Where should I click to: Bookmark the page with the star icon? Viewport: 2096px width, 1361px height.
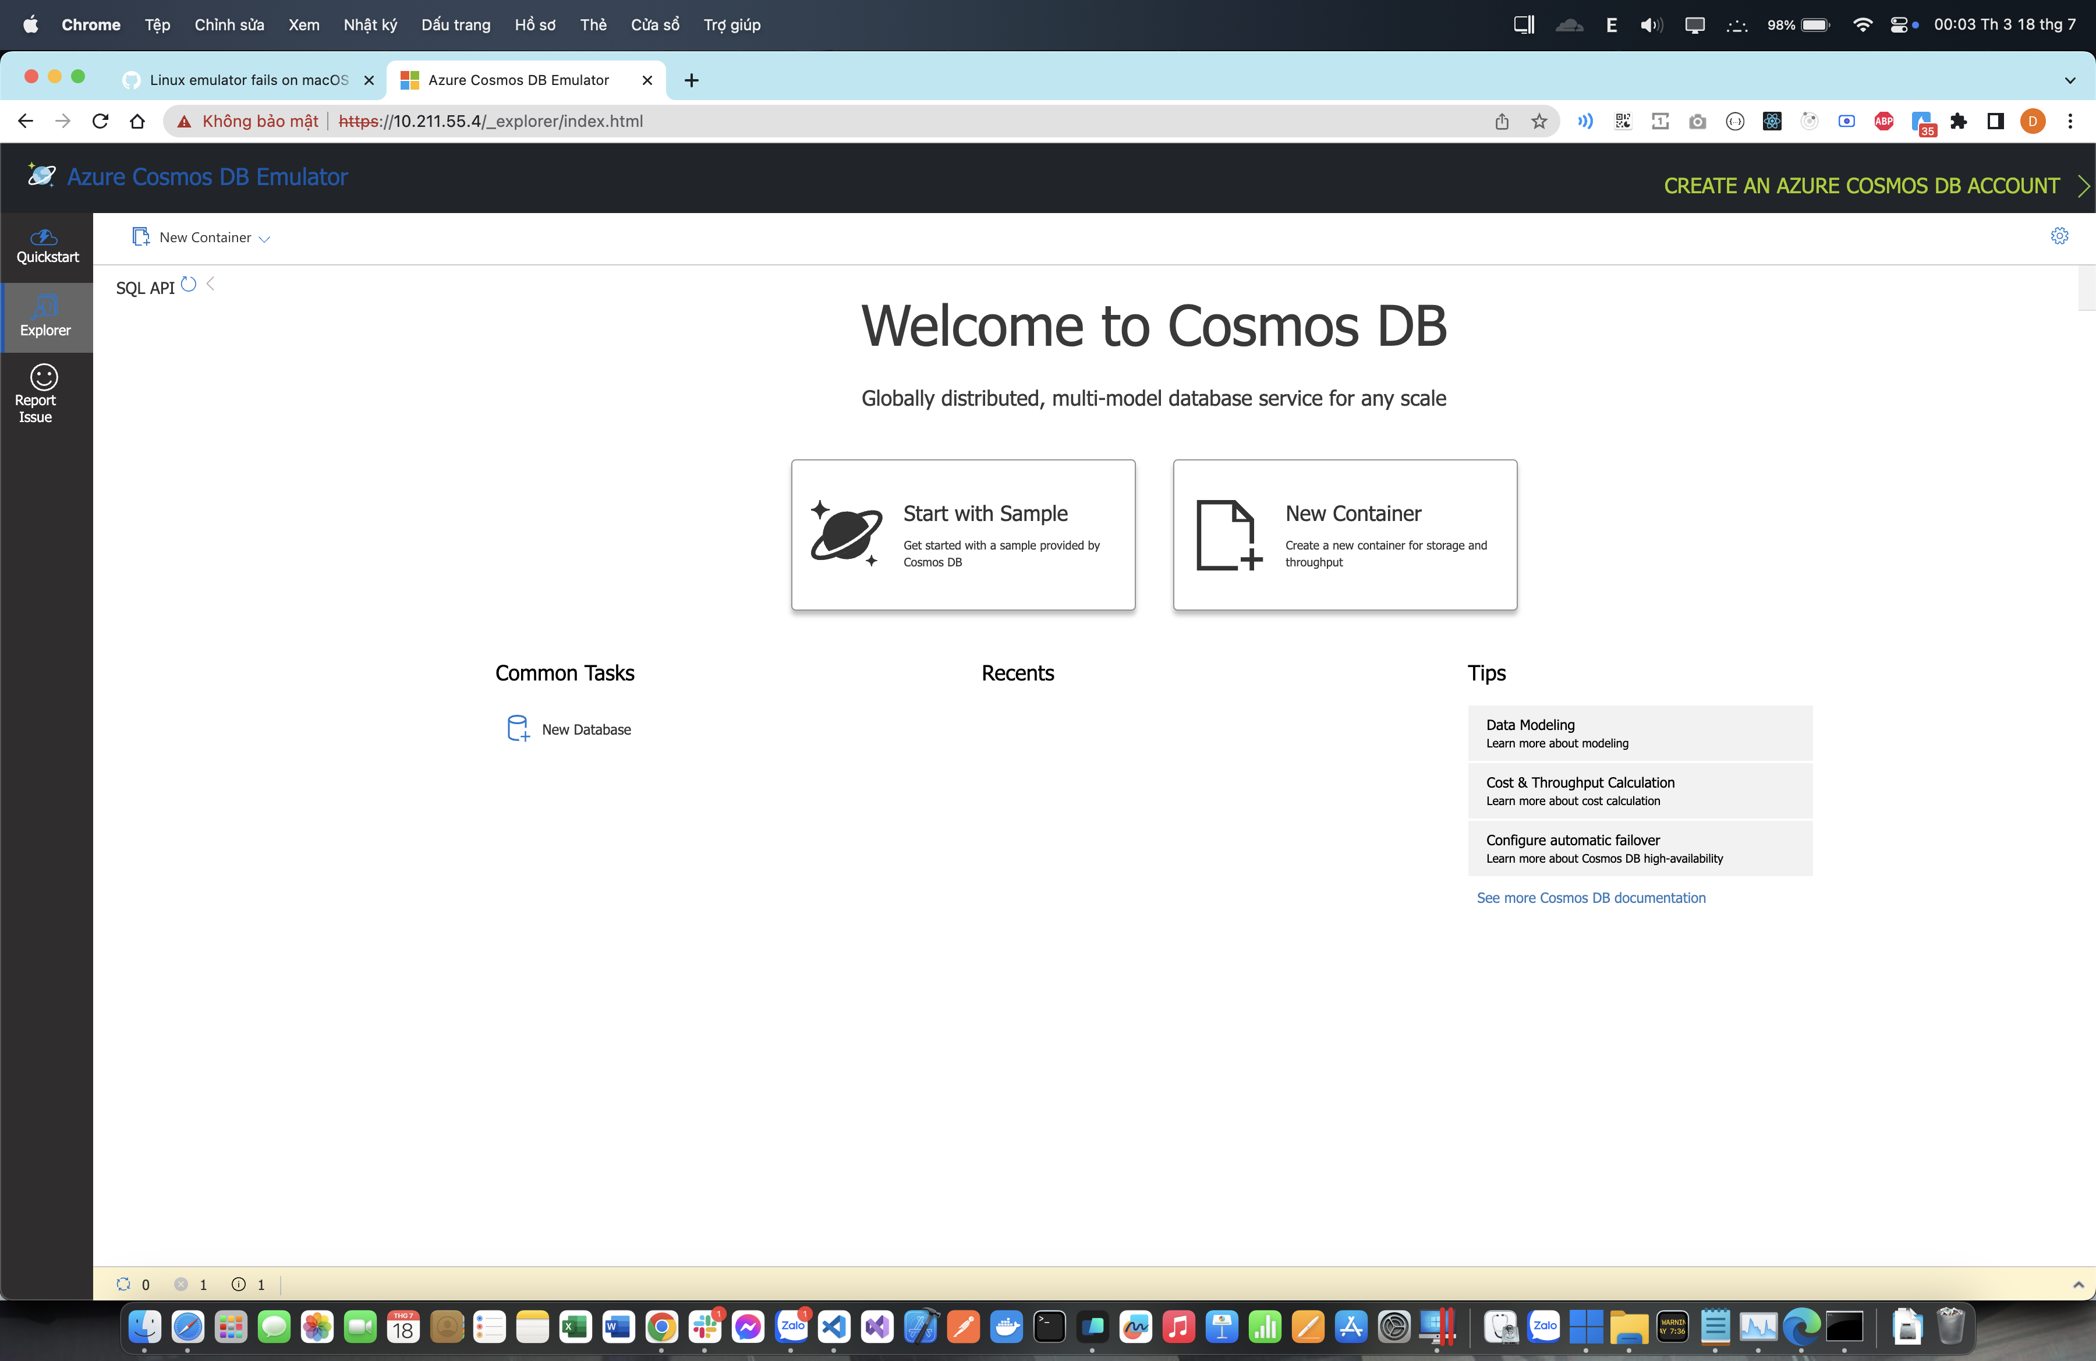click(1539, 122)
